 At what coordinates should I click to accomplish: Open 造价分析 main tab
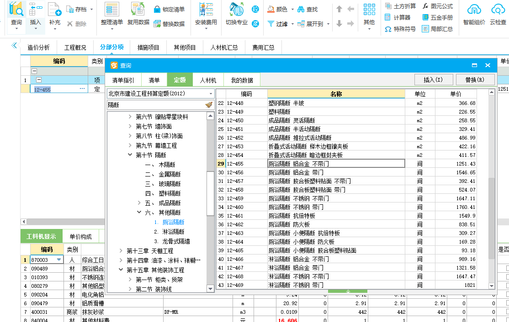click(38, 47)
